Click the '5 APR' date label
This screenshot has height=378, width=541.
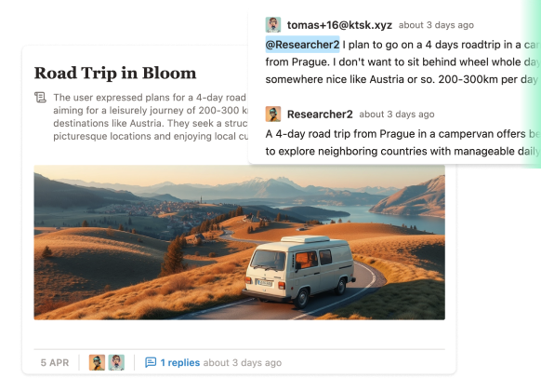click(x=55, y=362)
